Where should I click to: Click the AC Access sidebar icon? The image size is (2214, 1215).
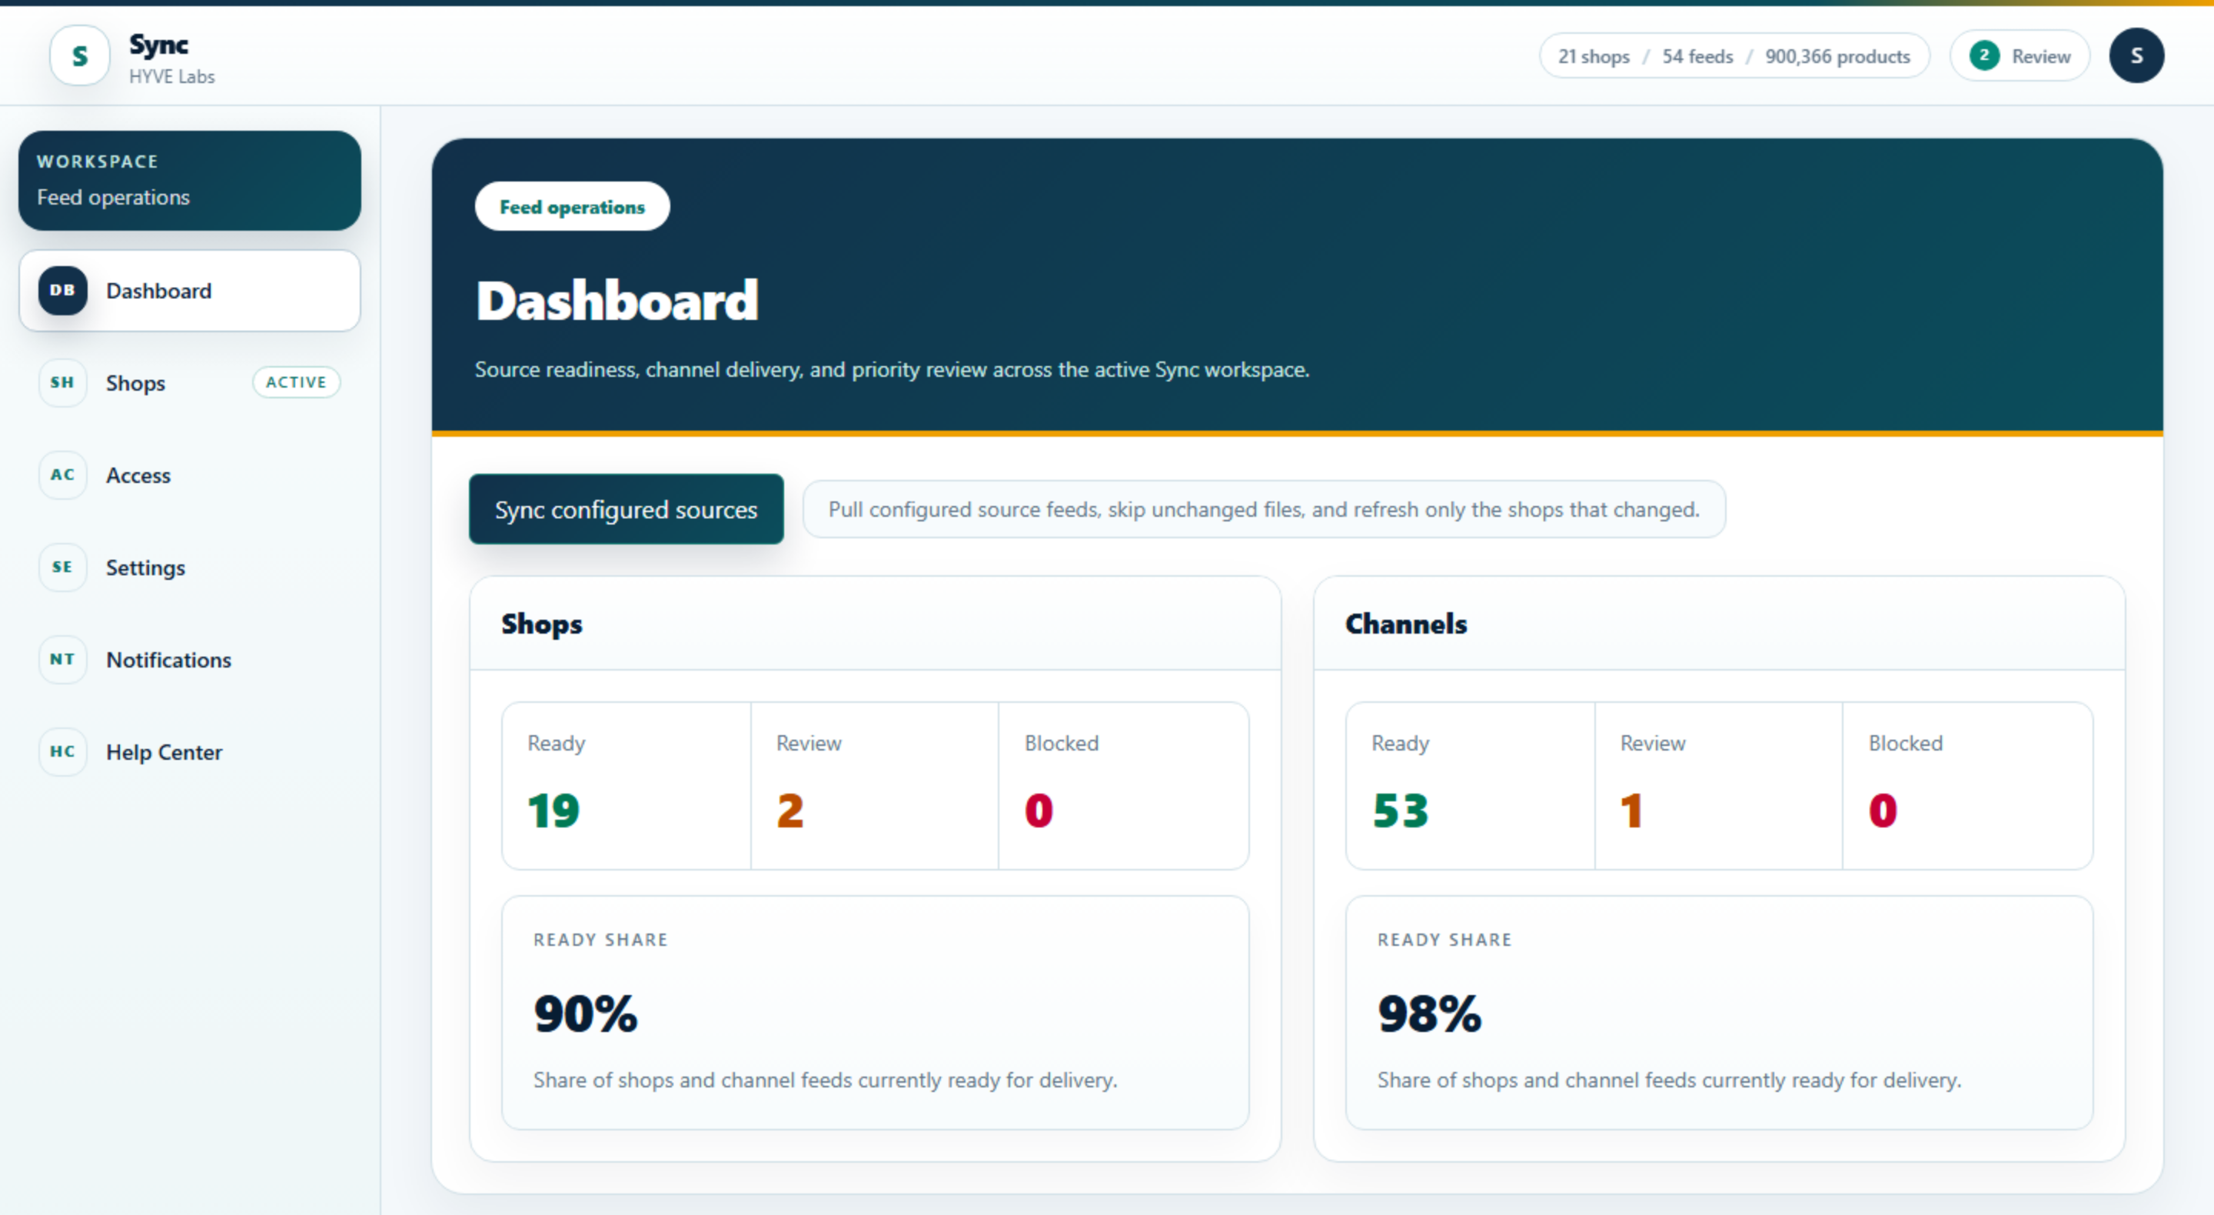63,474
